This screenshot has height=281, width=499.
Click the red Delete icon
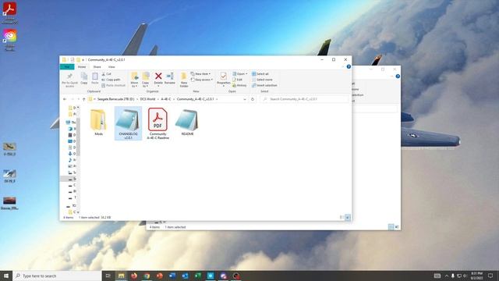coord(158,76)
